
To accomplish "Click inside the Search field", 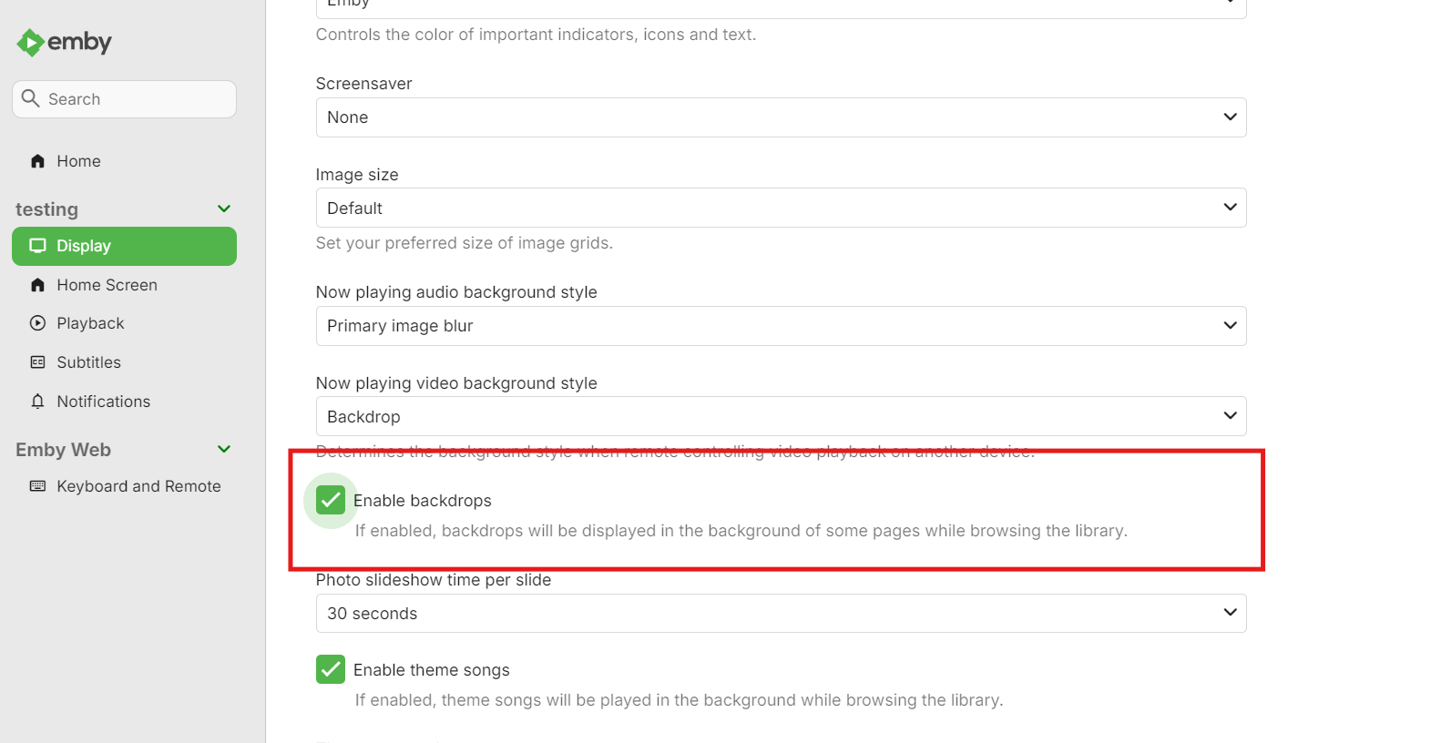I will [123, 98].
